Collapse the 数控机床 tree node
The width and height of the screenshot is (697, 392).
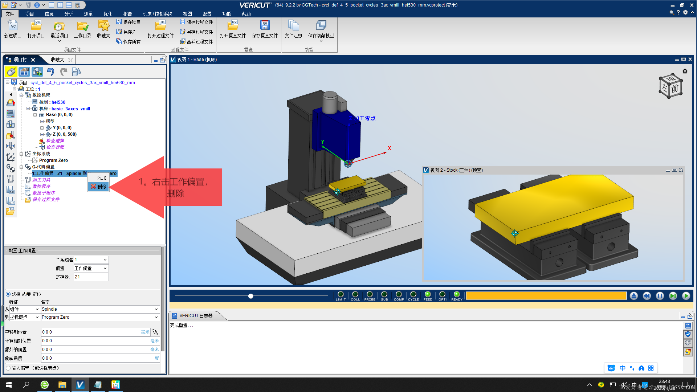coord(21,95)
